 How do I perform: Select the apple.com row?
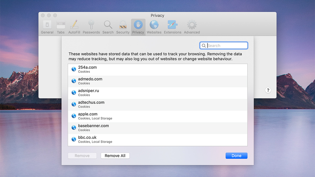pyautogui.click(x=158, y=116)
